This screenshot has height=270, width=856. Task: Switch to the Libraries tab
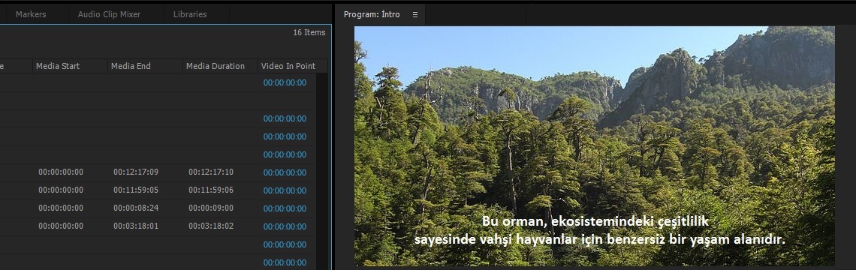point(190,15)
